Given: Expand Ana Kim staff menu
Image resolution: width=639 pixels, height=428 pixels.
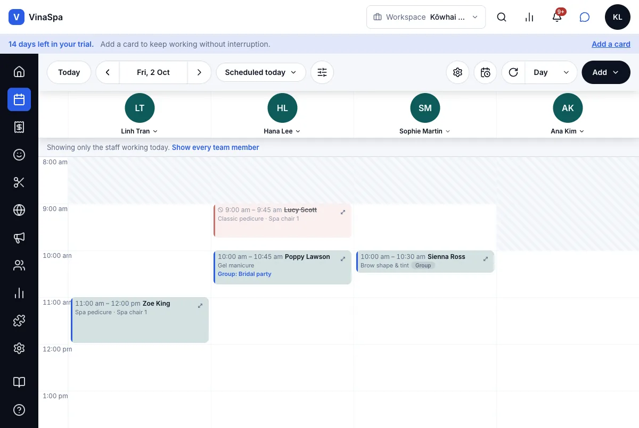Looking at the screenshot, I should tap(568, 131).
